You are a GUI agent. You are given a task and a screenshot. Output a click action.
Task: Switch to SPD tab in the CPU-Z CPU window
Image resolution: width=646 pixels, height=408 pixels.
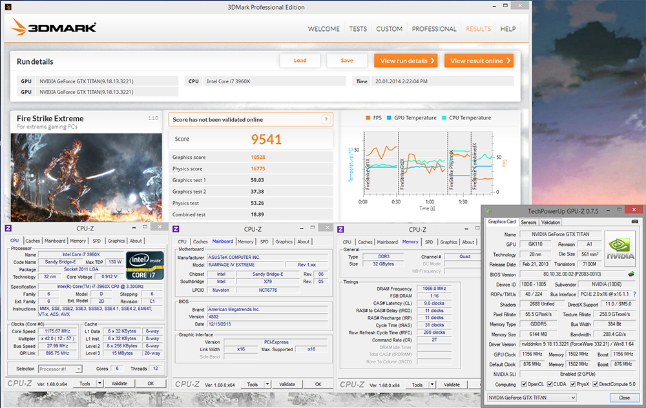(x=96, y=241)
